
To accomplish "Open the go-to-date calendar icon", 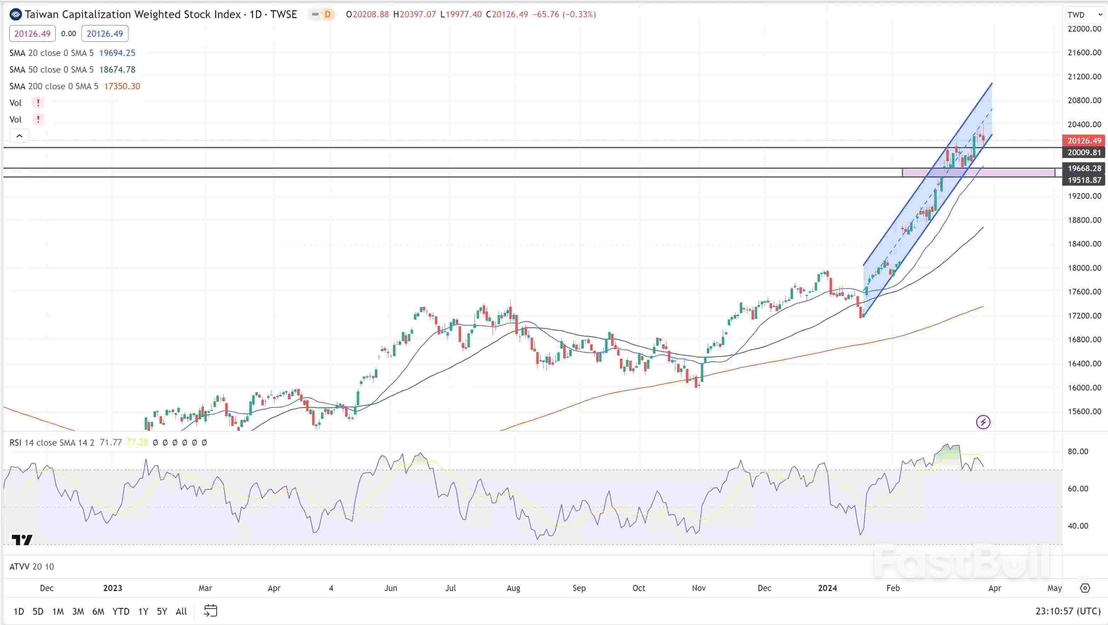I will point(210,611).
